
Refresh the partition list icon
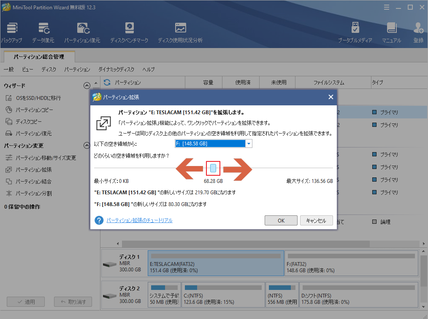pos(107,82)
